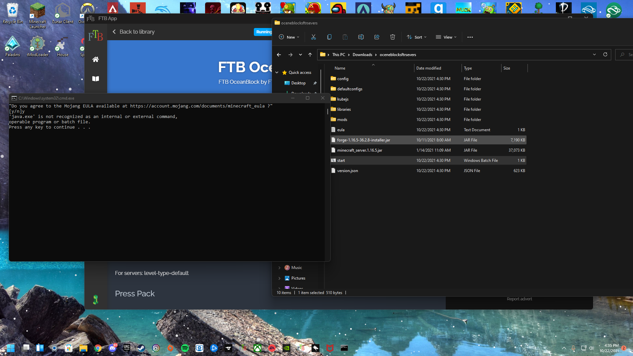Select the eula text document
This screenshot has height=356, width=633.
(x=428, y=130)
